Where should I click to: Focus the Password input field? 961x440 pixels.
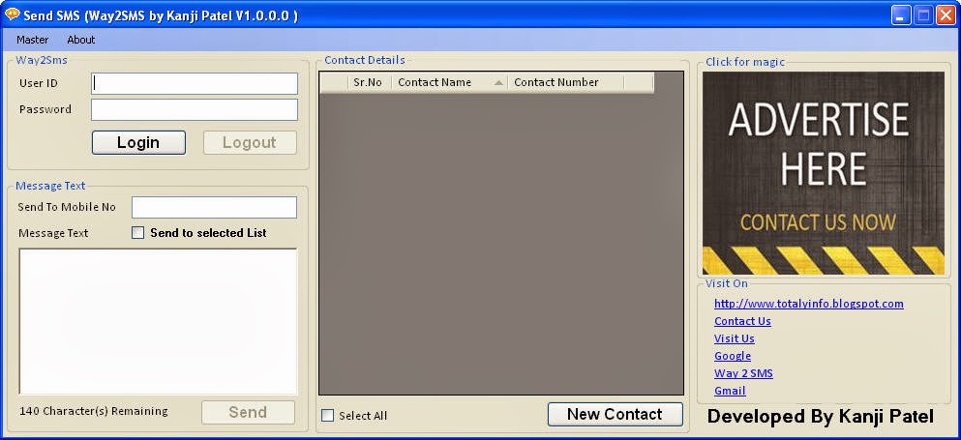click(195, 109)
